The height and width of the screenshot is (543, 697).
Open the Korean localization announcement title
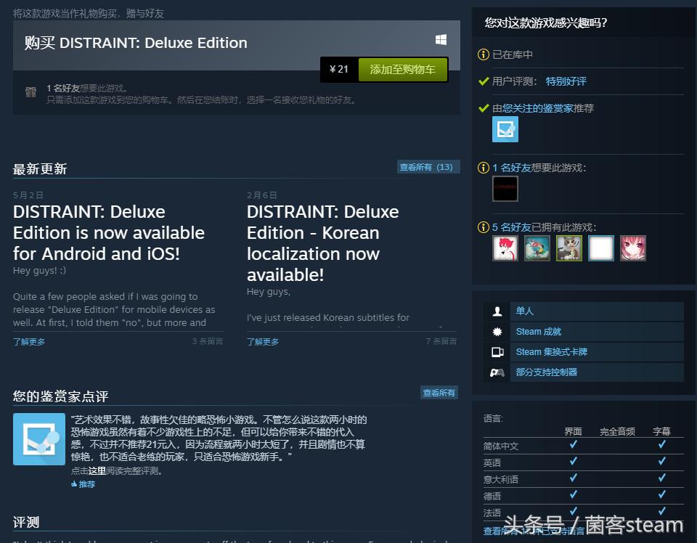[x=322, y=243]
